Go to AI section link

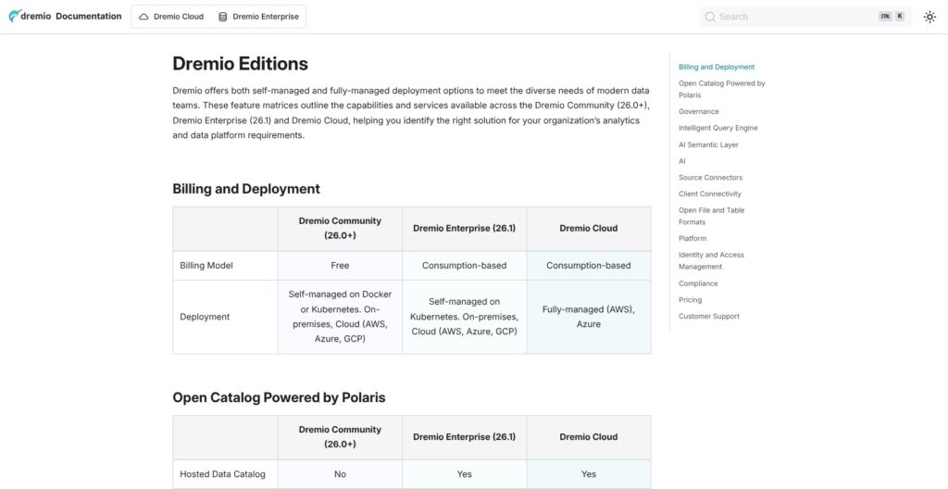682,161
